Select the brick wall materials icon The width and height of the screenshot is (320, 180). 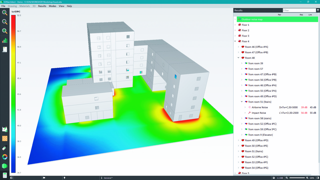pyautogui.click(x=5, y=138)
